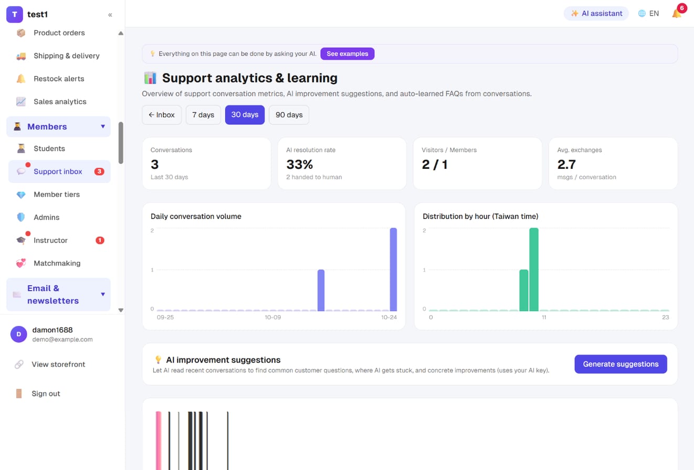The width and height of the screenshot is (694, 470).
Task: Click Generate suggestions button
Action: coord(621,364)
